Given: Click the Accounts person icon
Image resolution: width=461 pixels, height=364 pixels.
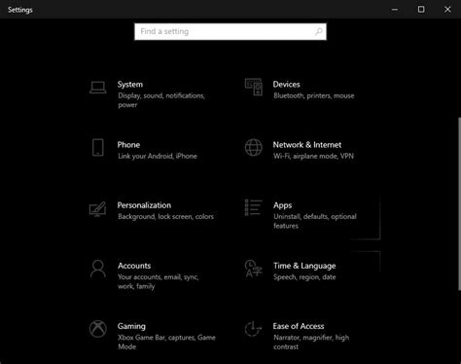Looking at the screenshot, I should click(98, 269).
